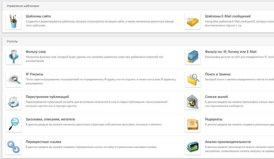Open Анализ производительности page
The width and height of the screenshot is (274, 159).
[x=228, y=142]
